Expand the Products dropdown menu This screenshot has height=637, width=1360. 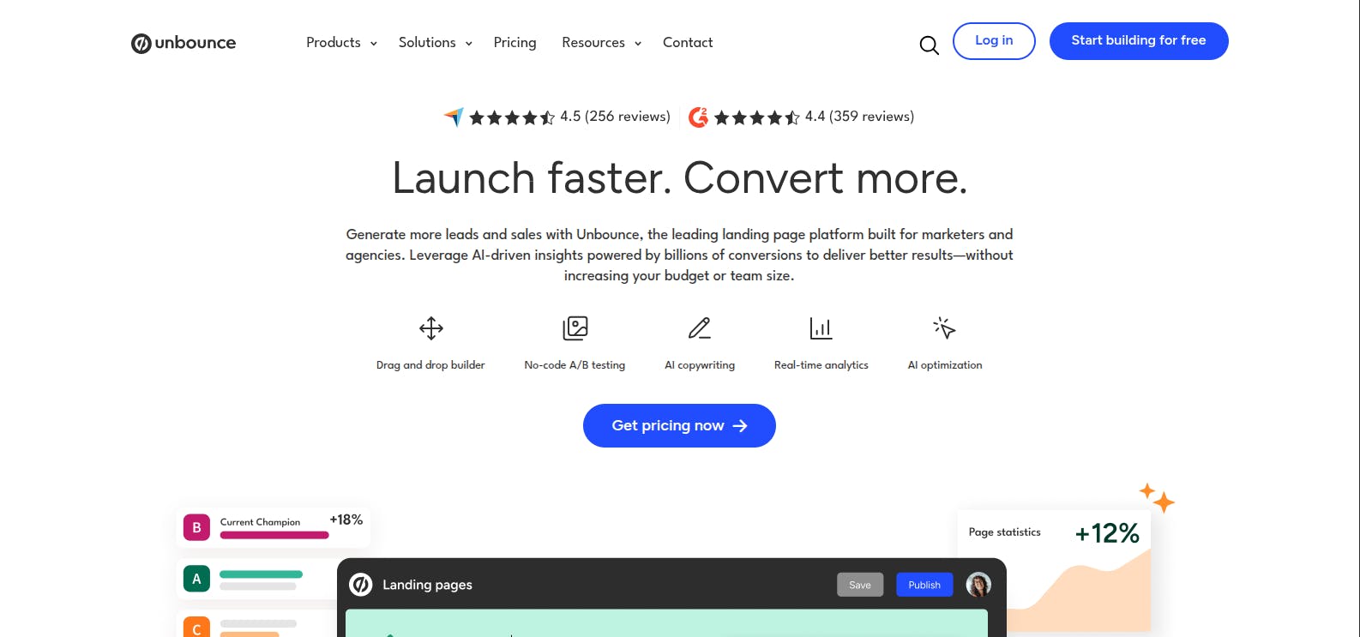[341, 43]
